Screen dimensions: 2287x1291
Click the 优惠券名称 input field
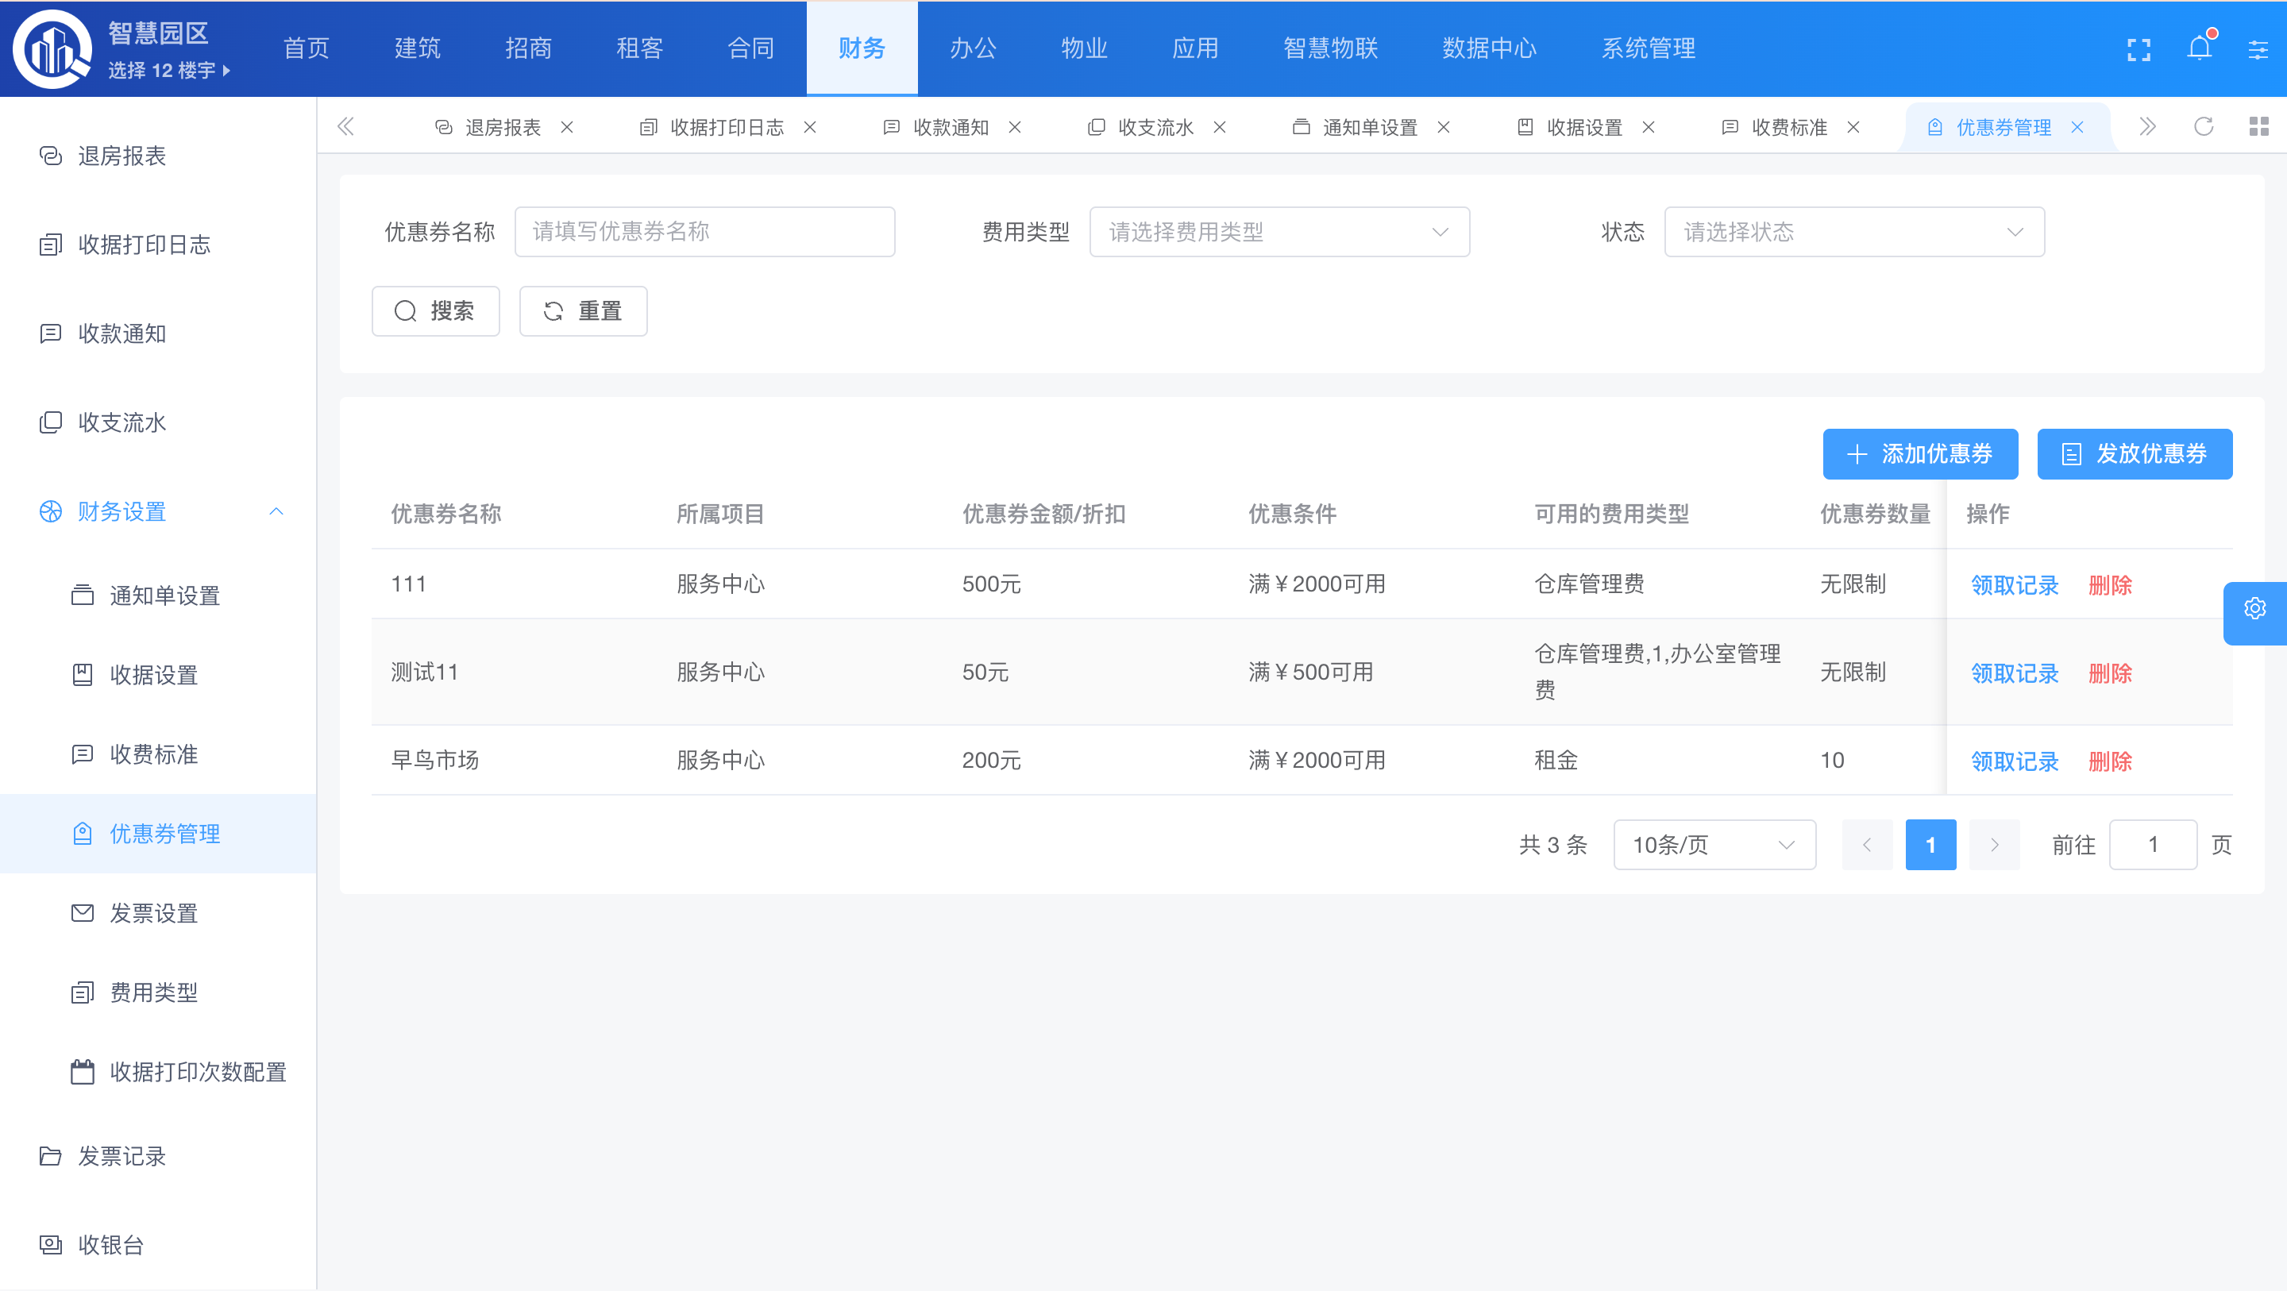[x=704, y=232]
